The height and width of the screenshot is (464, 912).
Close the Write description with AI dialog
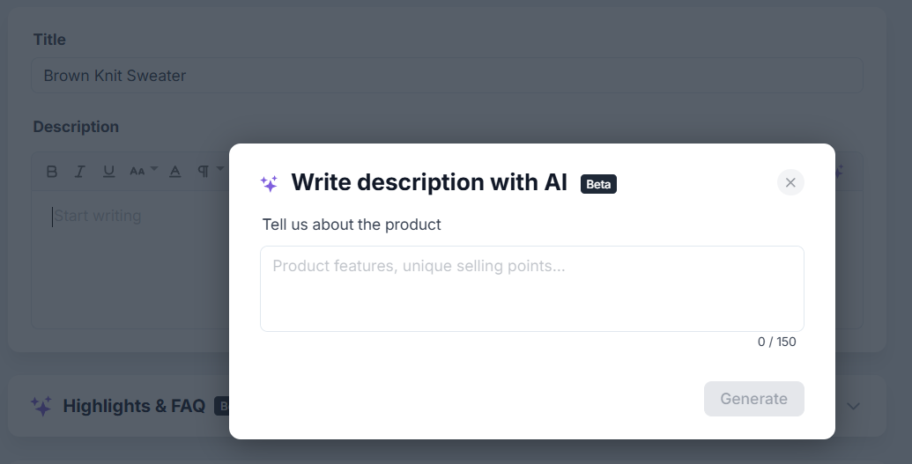[790, 182]
